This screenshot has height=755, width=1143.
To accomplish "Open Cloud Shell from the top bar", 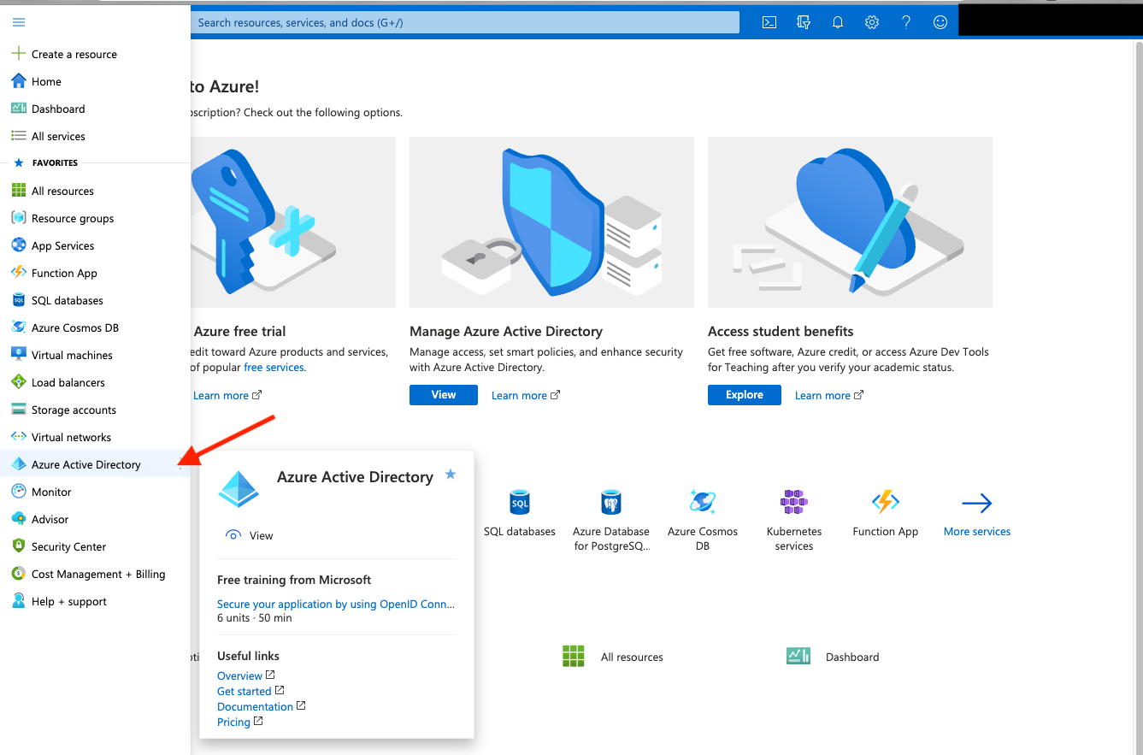I will [769, 22].
